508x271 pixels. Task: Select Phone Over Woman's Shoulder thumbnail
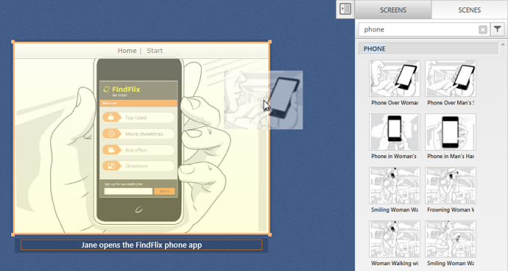tap(394, 78)
